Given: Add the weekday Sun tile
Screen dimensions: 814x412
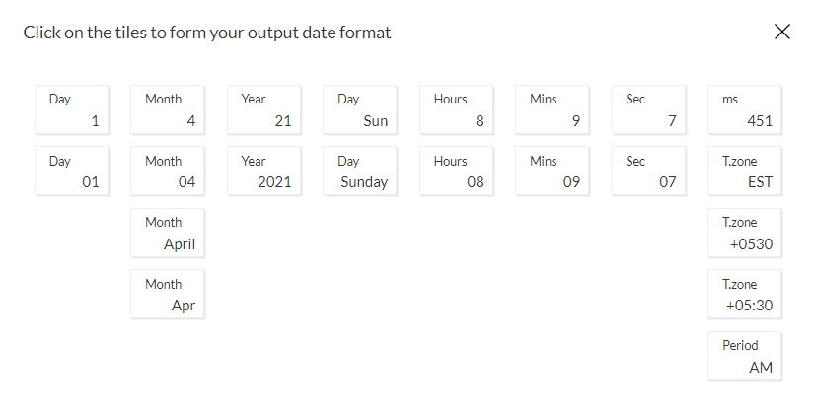Looking at the screenshot, I should 360,109.
